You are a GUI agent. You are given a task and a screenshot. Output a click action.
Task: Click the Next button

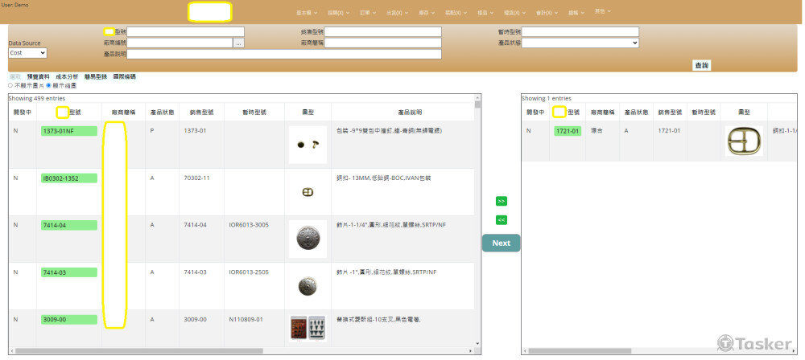501,243
